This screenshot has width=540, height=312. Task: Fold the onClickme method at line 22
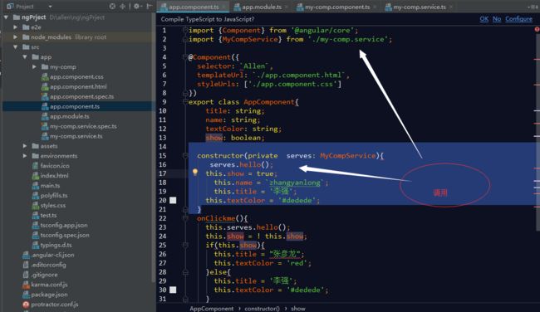185,218
